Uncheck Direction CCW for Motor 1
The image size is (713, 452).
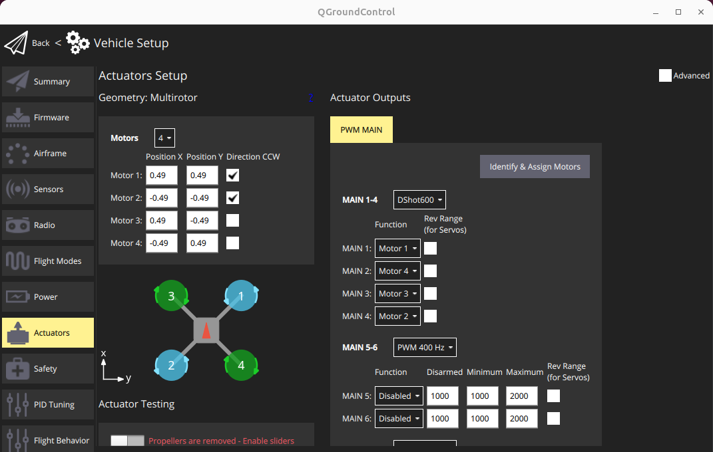click(x=232, y=175)
